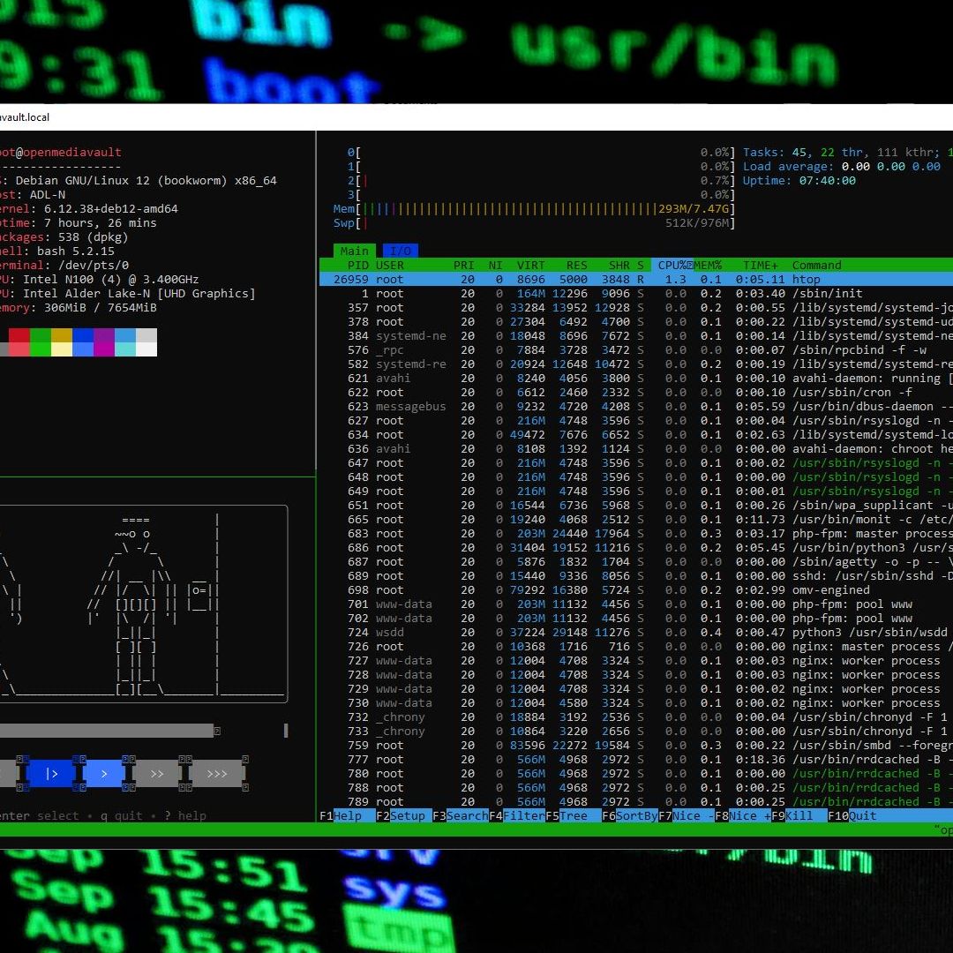The height and width of the screenshot is (953, 953).
Task: Select PID 730 nginx worker row
Action: [x=635, y=702]
